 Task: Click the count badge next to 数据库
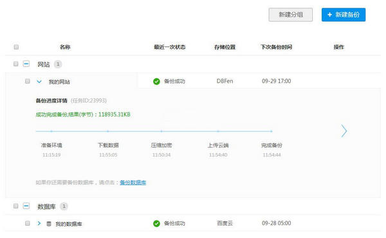coord(64,206)
